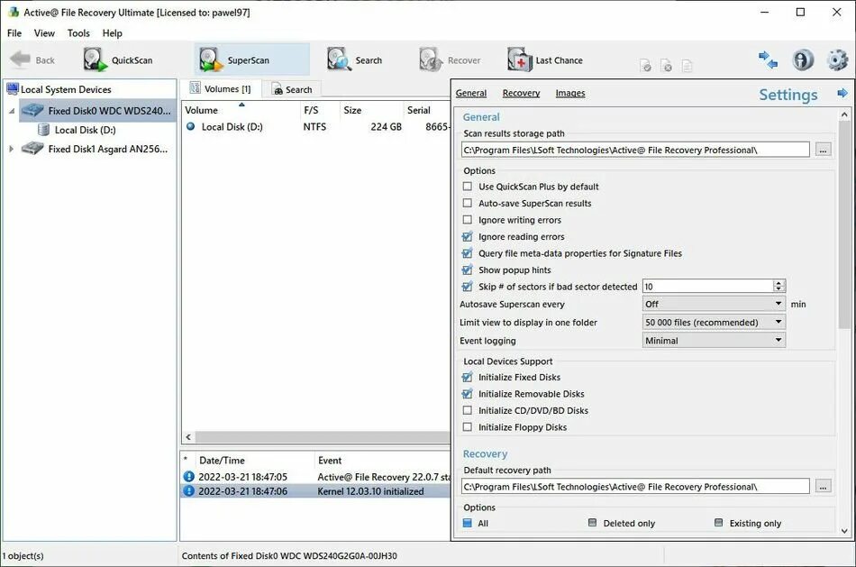
Task: Uncheck Initialize Fixed Disks
Action: click(x=468, y=377)
